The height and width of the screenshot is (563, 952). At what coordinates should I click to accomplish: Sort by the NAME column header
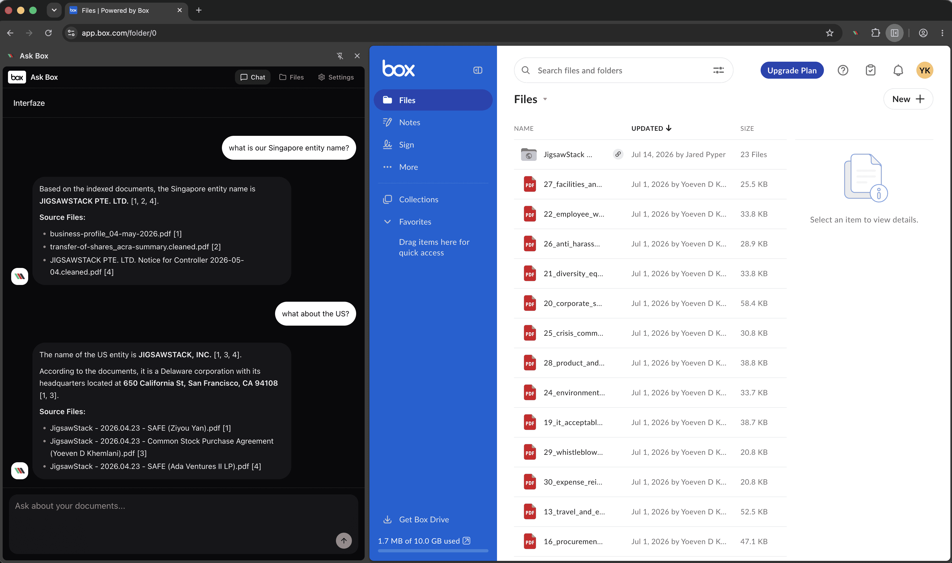[523, 128]
